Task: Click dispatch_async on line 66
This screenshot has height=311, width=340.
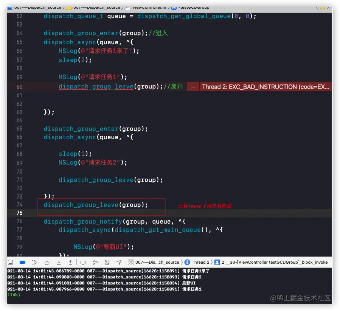Action: click(x=70, y=137)
